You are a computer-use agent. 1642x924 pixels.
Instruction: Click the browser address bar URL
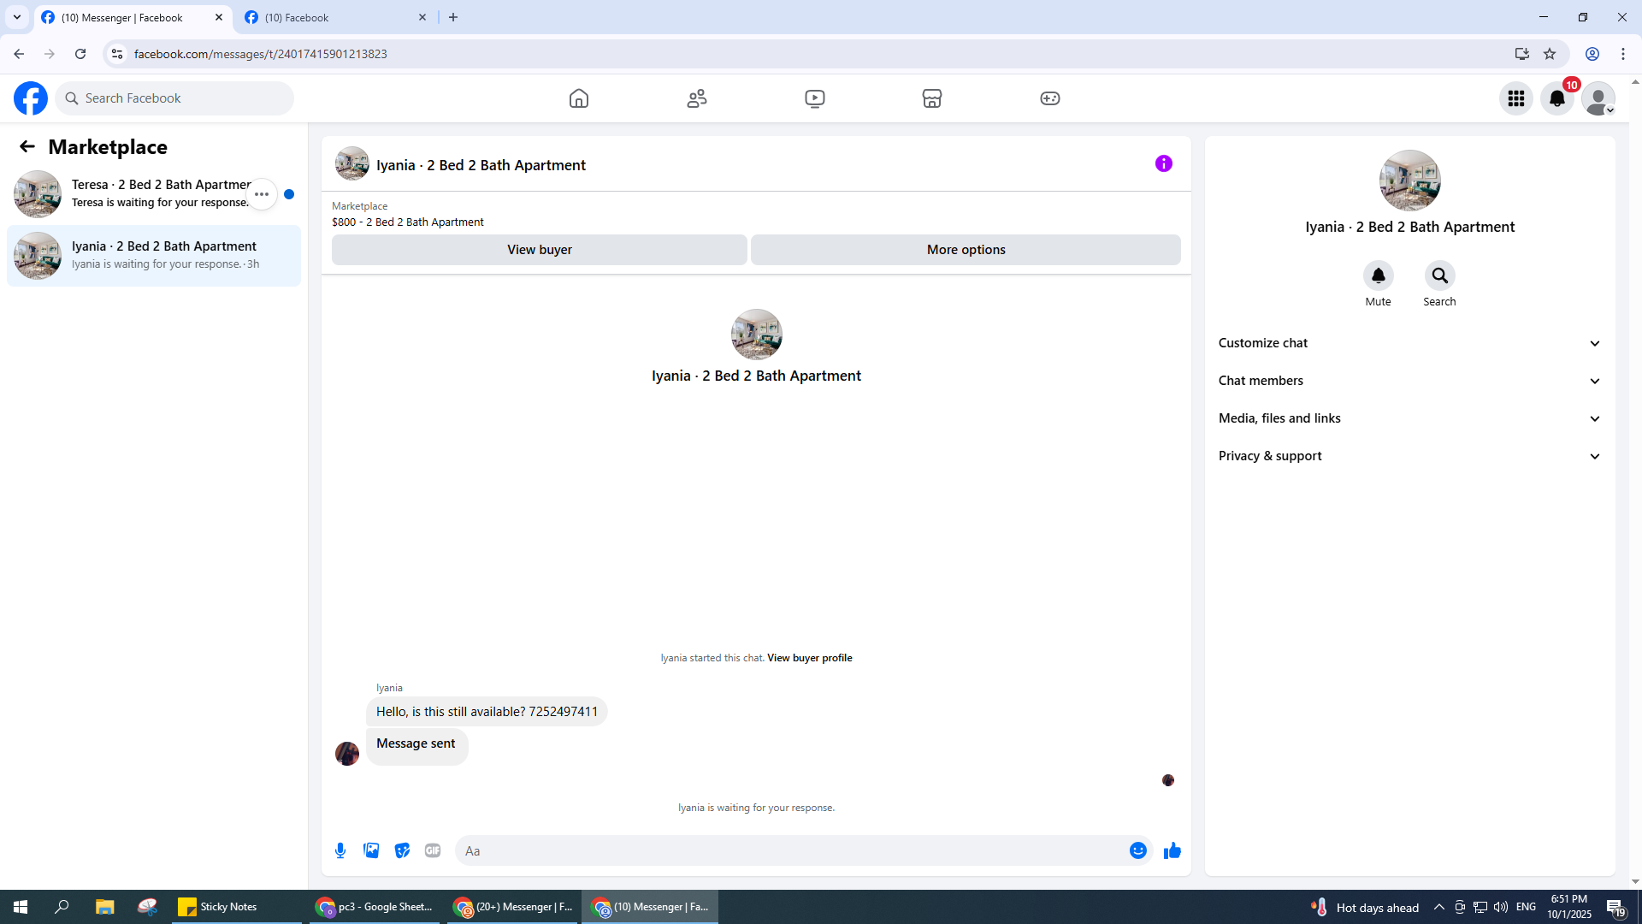261,54
